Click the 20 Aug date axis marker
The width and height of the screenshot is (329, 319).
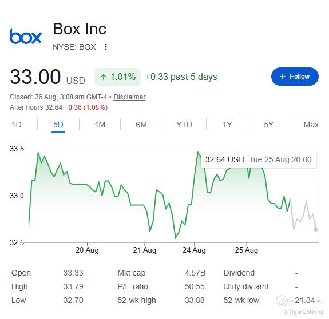pyautogui.click(x=87, y=250)
